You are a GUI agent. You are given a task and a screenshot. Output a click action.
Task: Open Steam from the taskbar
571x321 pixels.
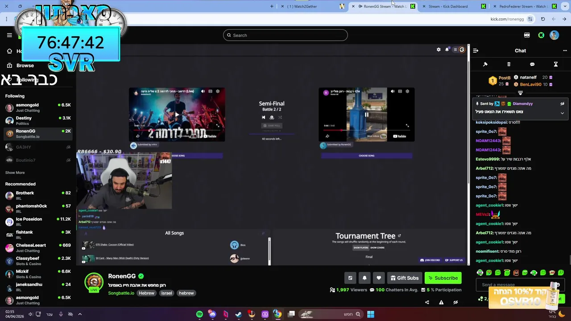[239, 314]
